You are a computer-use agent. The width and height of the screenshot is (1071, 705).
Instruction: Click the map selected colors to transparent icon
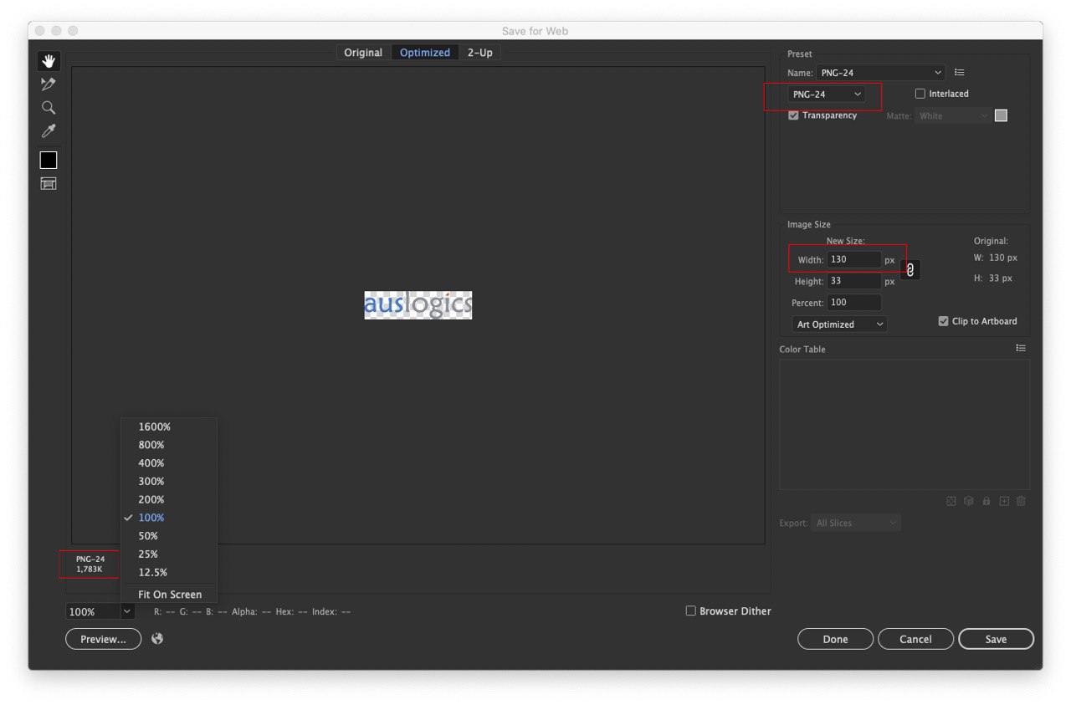[951, 502]
